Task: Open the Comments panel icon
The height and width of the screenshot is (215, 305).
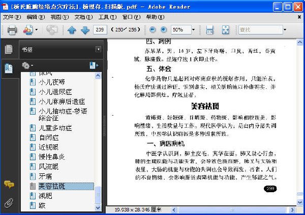Action: (x=9, y=185)
